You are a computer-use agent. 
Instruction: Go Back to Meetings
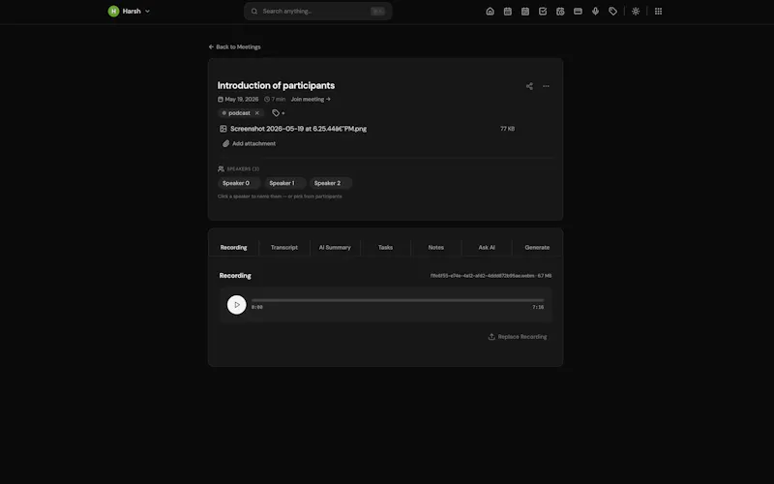[235, 46]
